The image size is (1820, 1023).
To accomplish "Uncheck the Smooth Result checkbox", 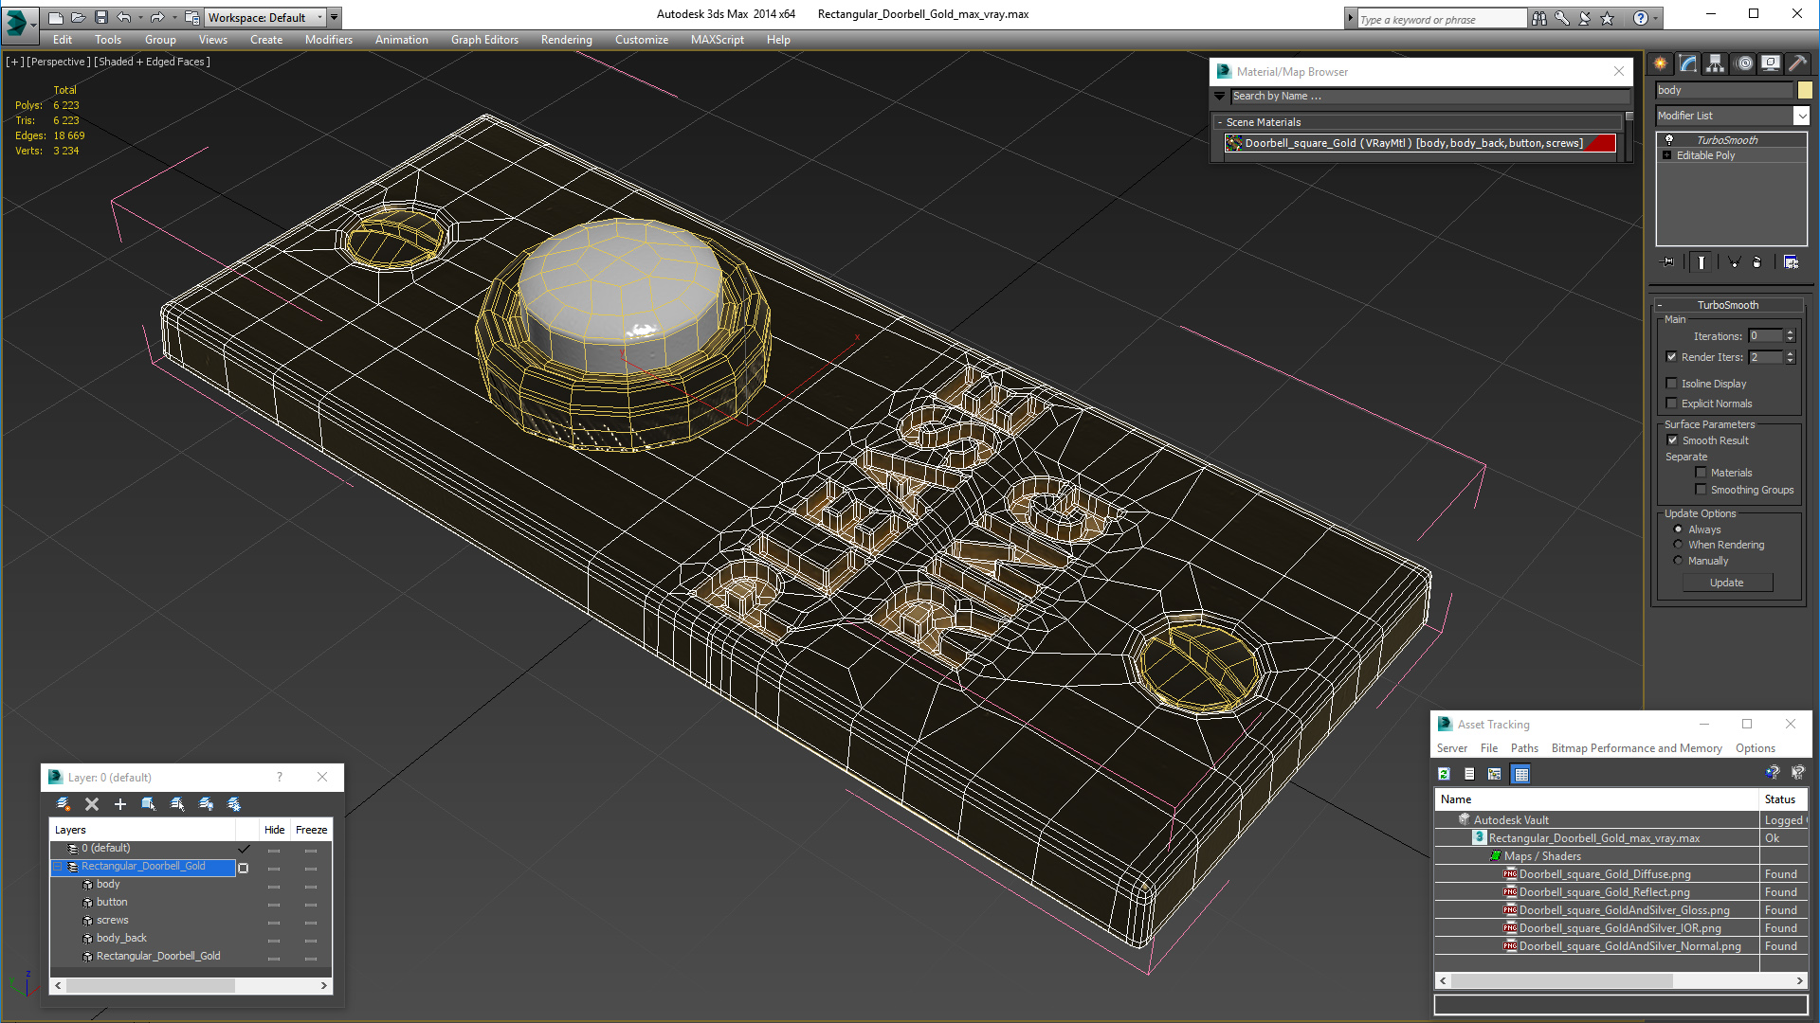I will (x=1672, y=440).
